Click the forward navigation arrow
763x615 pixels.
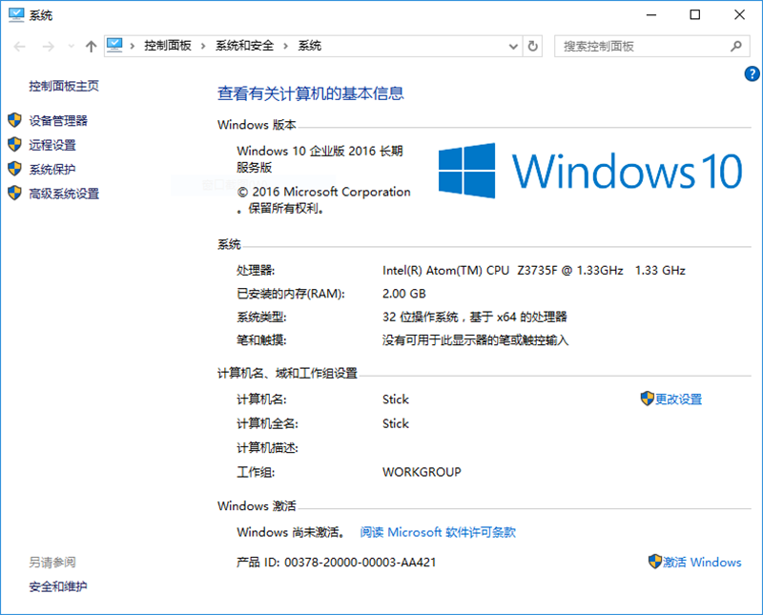49,47
